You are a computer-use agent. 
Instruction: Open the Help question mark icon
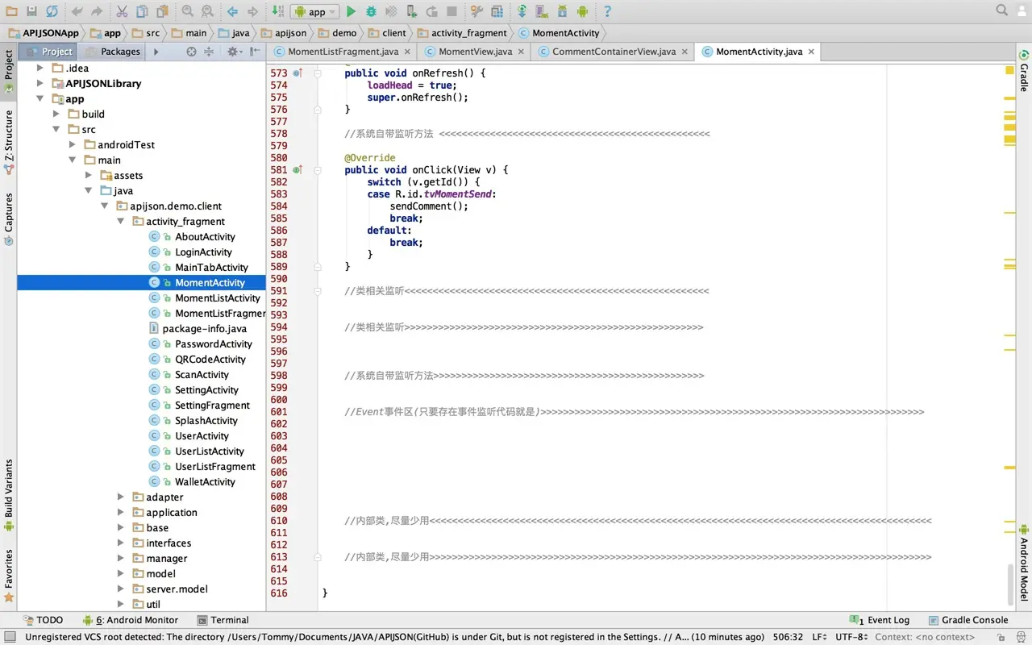pyautogui.click(x=607, y=11)
